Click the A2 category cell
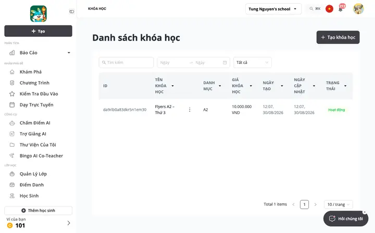 click(205, 110)
